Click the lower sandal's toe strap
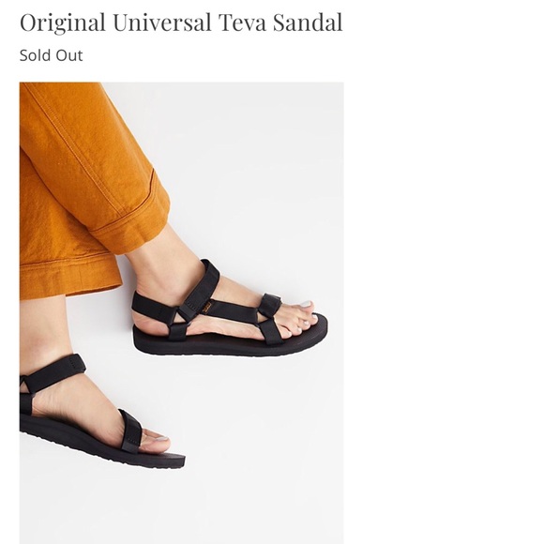This screenshot has height=544, width=544. (x=130, y=431)
